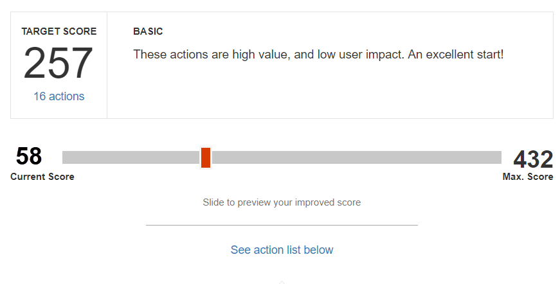Open the 16 actions link
This screenshot has width=560, height=284.
tap(59, 96)
